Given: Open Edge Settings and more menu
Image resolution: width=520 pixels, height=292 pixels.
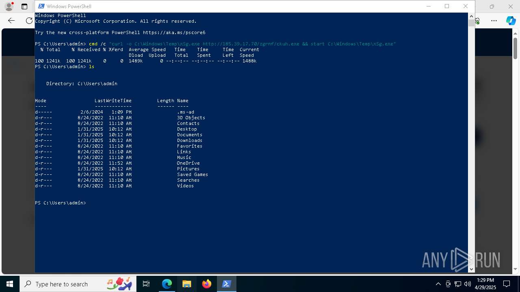Looking at the screenshot, I should [x=494, y=21].
